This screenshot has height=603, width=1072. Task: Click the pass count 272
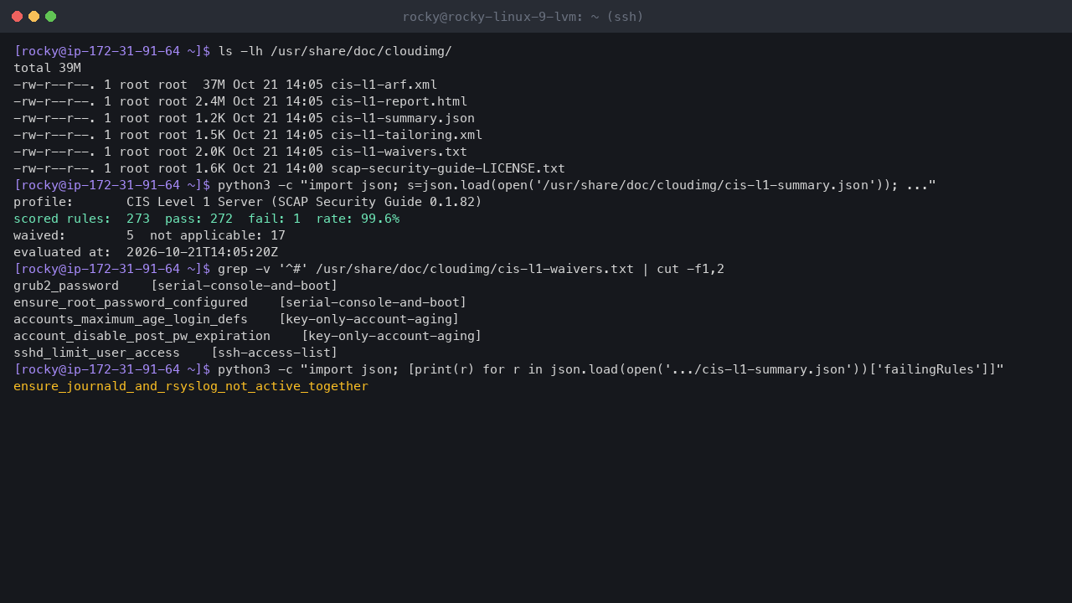(x=221, y=219)
